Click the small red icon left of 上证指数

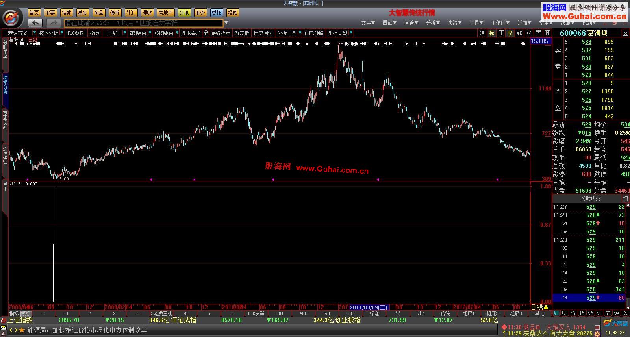tap(4, 320)
